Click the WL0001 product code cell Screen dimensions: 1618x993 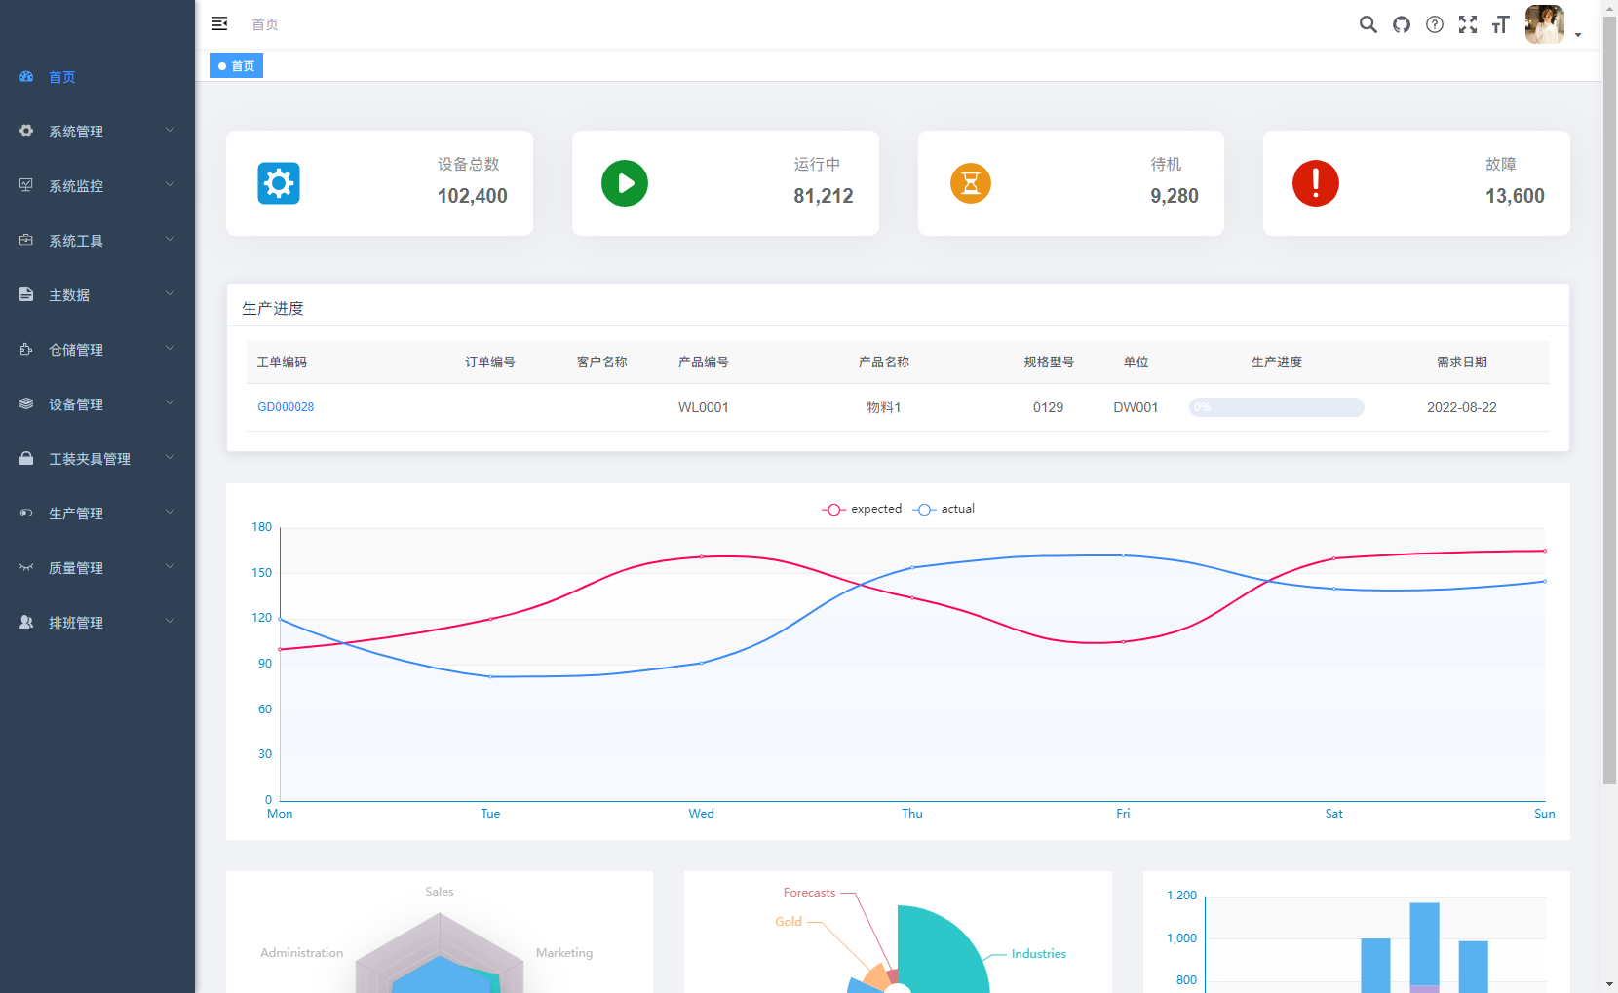[704, 407]
